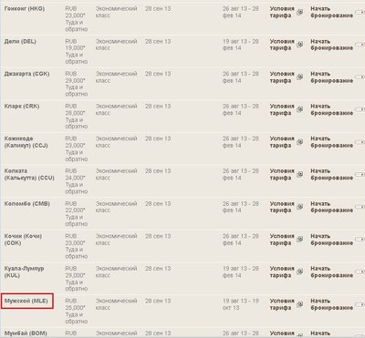The width and height of the screenshot is (365, 338).
Task: Select the highlighted MLE destination
Action: pos(26,301)
